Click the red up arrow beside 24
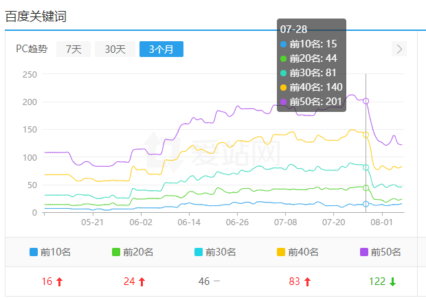This screenshot has height=298, width=426. (142, 282)
